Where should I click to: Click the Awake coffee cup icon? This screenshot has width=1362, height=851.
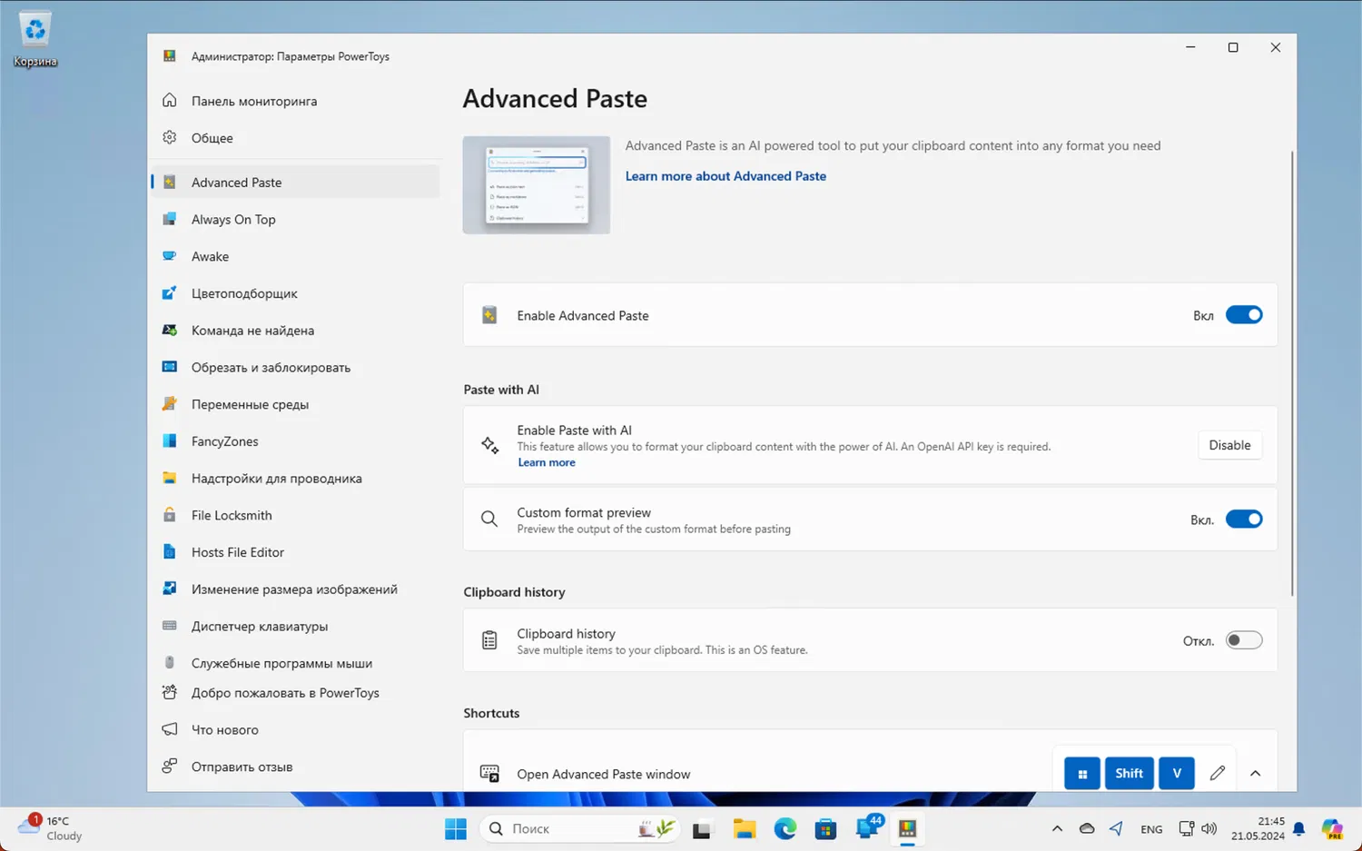pyautogui.click(x=170, y=256)
